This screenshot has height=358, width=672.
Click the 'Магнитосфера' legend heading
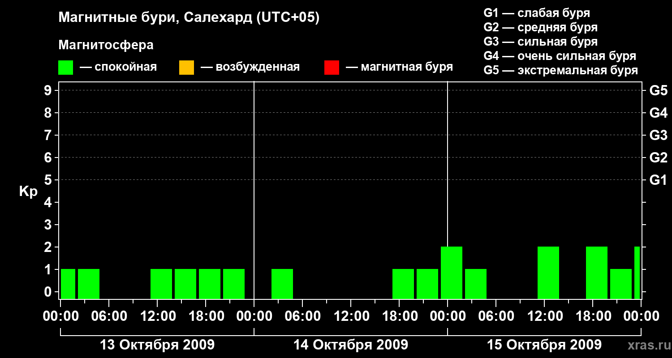(x=106, y=45)
